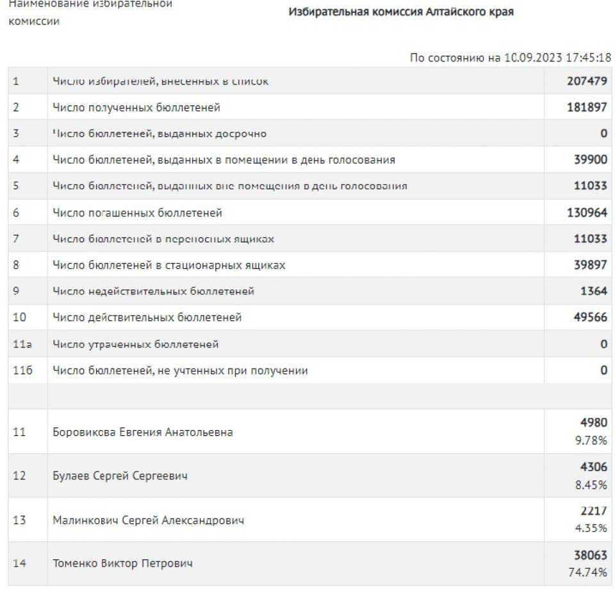Select candidate "Боровикова Евгения Анатольевна"
The height and width of the screenshot is (597, 615).
[143, 432]
